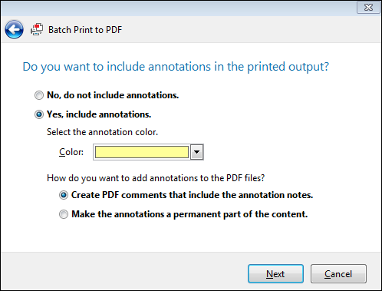Click the 'permanent part of the content' label text
382x291 pixels.
pyautogui.click(x=189, y=214)
